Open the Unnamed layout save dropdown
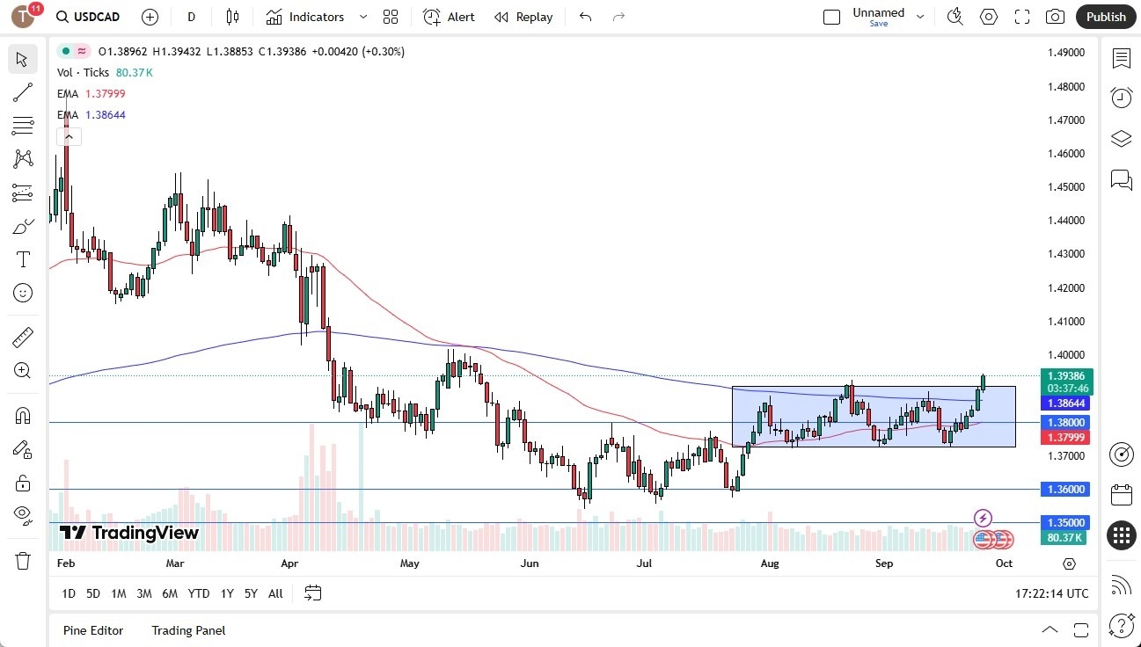This screenshot has width=1141, height=647. coord(920,16)
